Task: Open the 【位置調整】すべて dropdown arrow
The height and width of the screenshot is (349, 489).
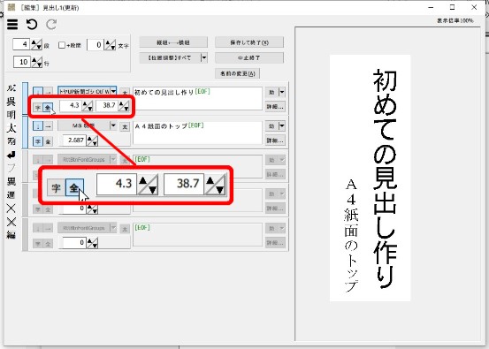Action: [x=204, y=57]
